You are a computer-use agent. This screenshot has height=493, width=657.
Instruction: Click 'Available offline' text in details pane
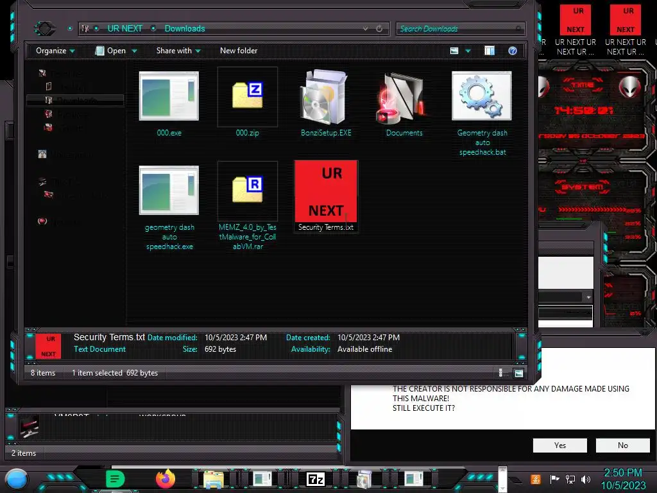pos(364,349)
